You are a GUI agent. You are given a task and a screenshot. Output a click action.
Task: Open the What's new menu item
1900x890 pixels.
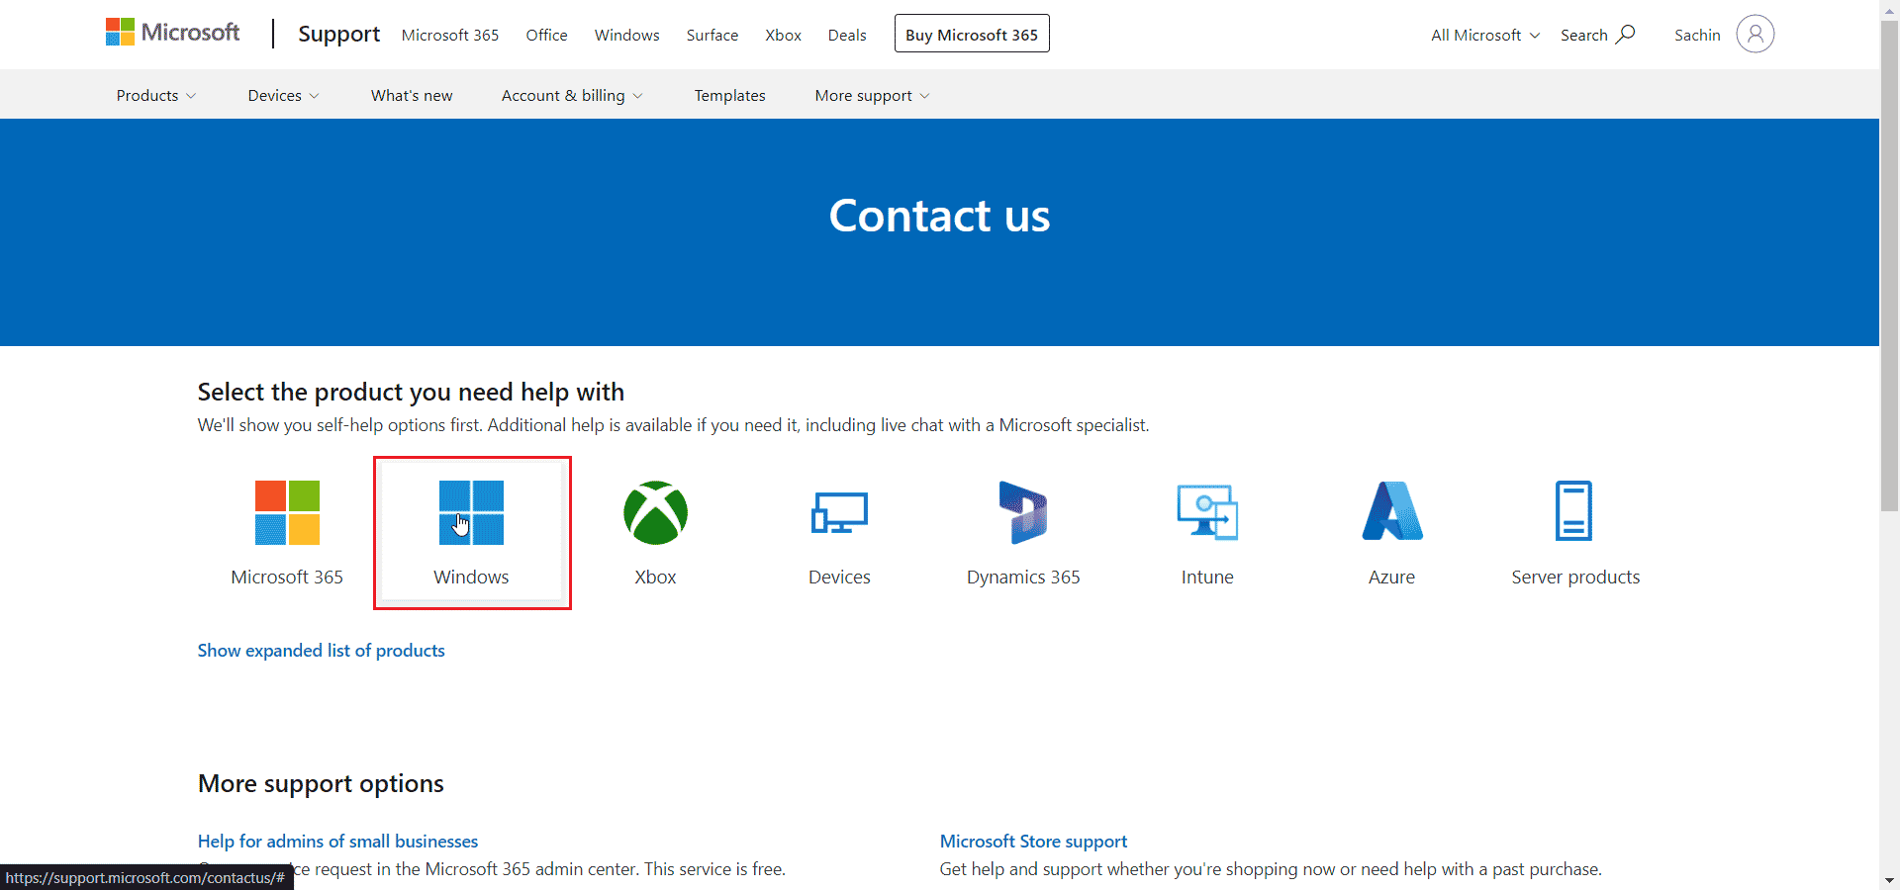tap(412, 95)
